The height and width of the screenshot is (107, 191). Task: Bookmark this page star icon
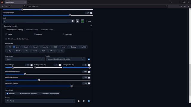[x=167, y=6]
